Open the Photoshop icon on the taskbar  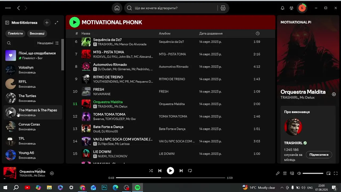[104, 188]
